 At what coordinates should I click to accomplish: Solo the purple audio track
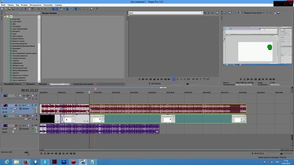pyautogui.click(x=32, y=126)
